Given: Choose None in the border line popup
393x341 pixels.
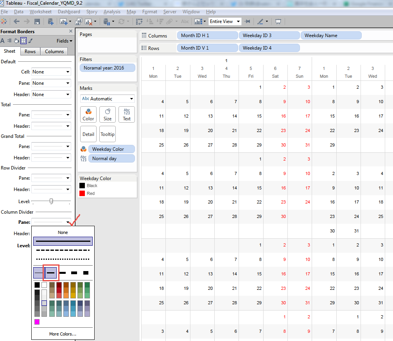Looking at the screenshot, I should (x=63, y=232).
